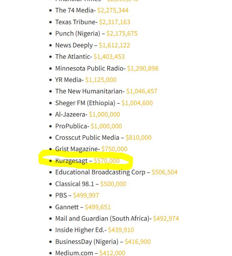Open Mail and Guardian $492,974 link
Image resolution: width=232 pixels, height=256 pixels.
[x=166, y=219]
